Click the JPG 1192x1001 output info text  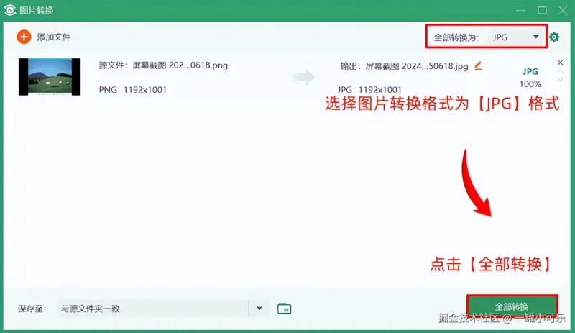(x=369, y=90)
